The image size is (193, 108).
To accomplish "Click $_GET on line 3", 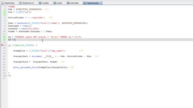I will pyautogui.click(x=19, y=12).
